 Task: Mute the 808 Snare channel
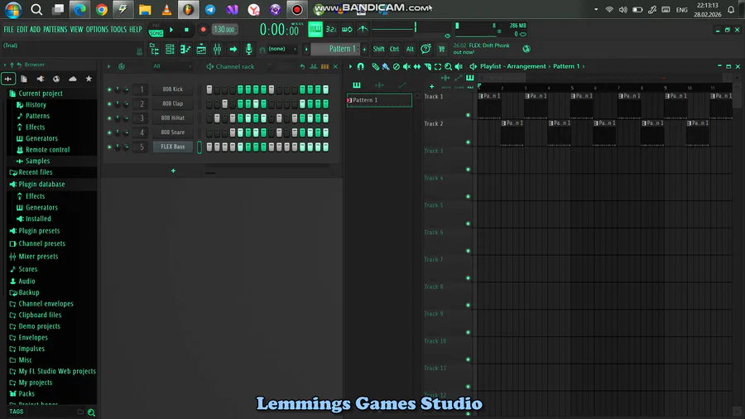109,132
